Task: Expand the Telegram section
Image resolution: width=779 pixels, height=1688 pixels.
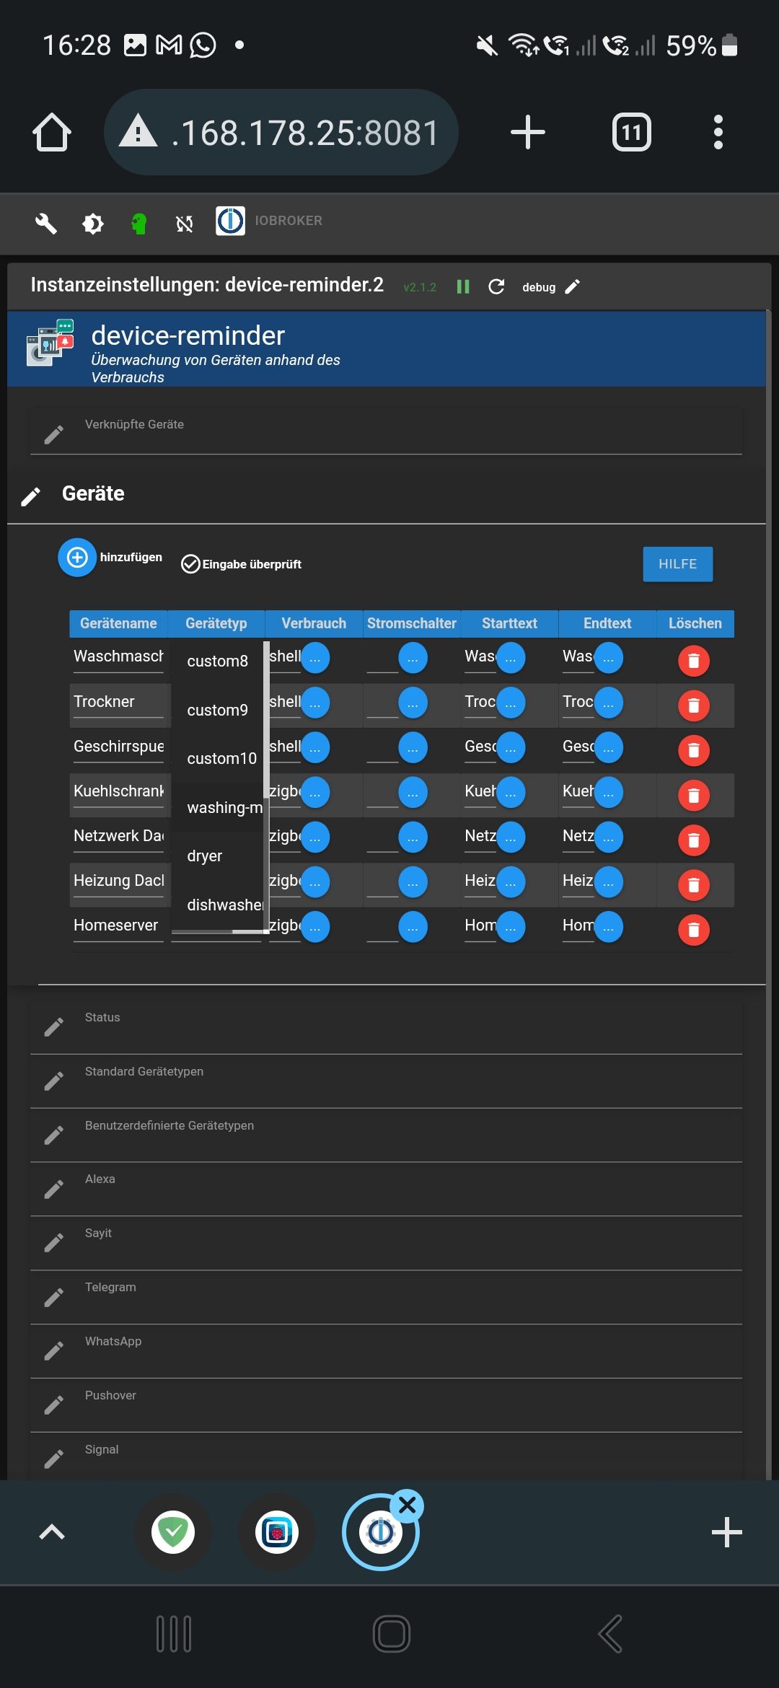Action: 386,1297
